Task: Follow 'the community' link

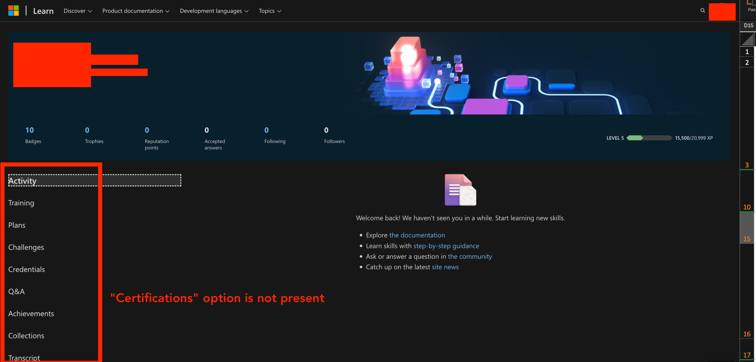Action: pyautogui.click(x=470, y=257)
